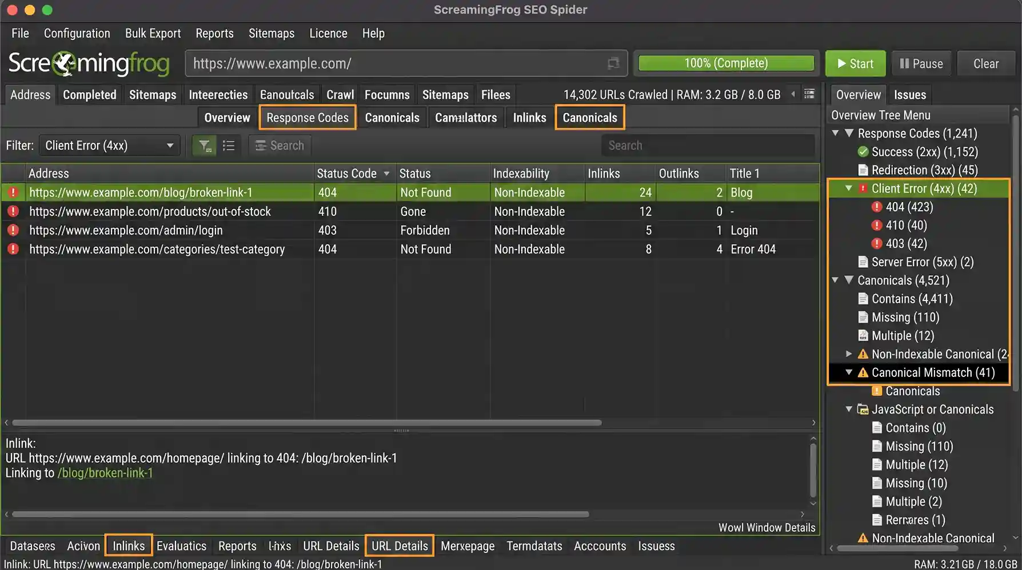Image resolution: width=1022 pixels, height=570 pixels.
Task: Click the 410 (40) red alert icon
Action: coord(877,225)
